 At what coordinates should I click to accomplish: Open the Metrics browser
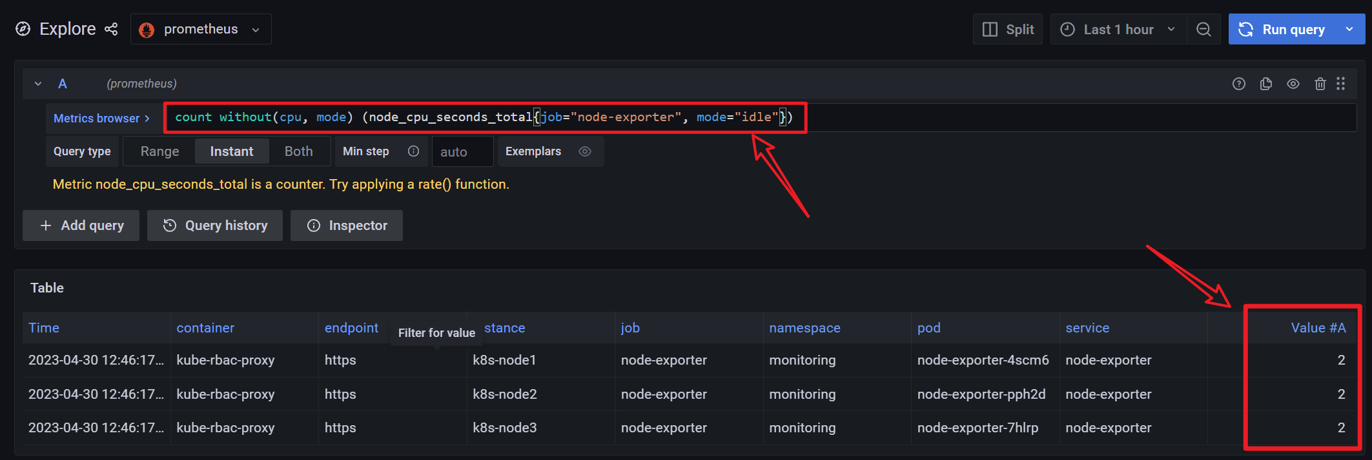point(101,119)
